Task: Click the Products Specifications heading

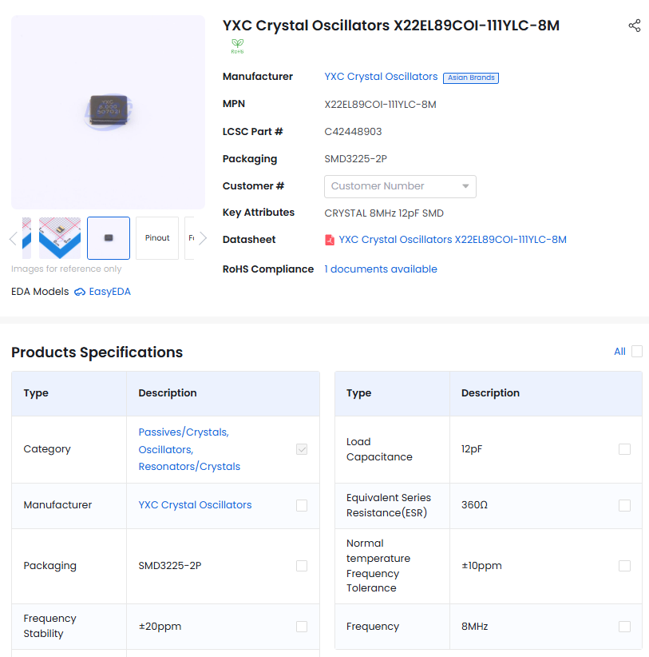Action: (x=97, y=352)
